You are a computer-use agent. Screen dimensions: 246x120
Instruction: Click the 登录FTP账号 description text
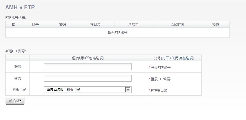pyautogui.click(x=160, y=68)
